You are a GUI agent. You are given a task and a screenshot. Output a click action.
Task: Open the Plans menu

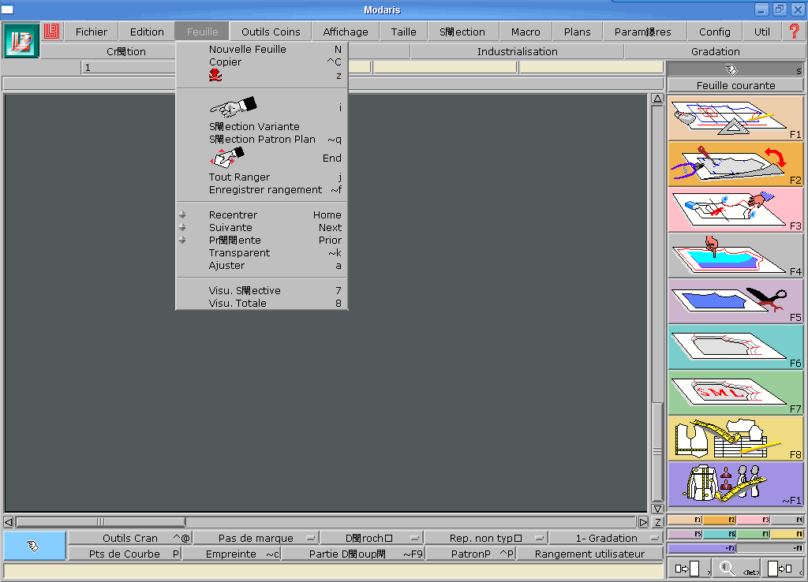[577, 32]
